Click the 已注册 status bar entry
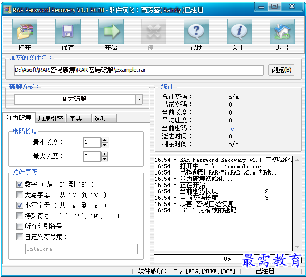The image size is (306, 277). (x=265, y=271)
